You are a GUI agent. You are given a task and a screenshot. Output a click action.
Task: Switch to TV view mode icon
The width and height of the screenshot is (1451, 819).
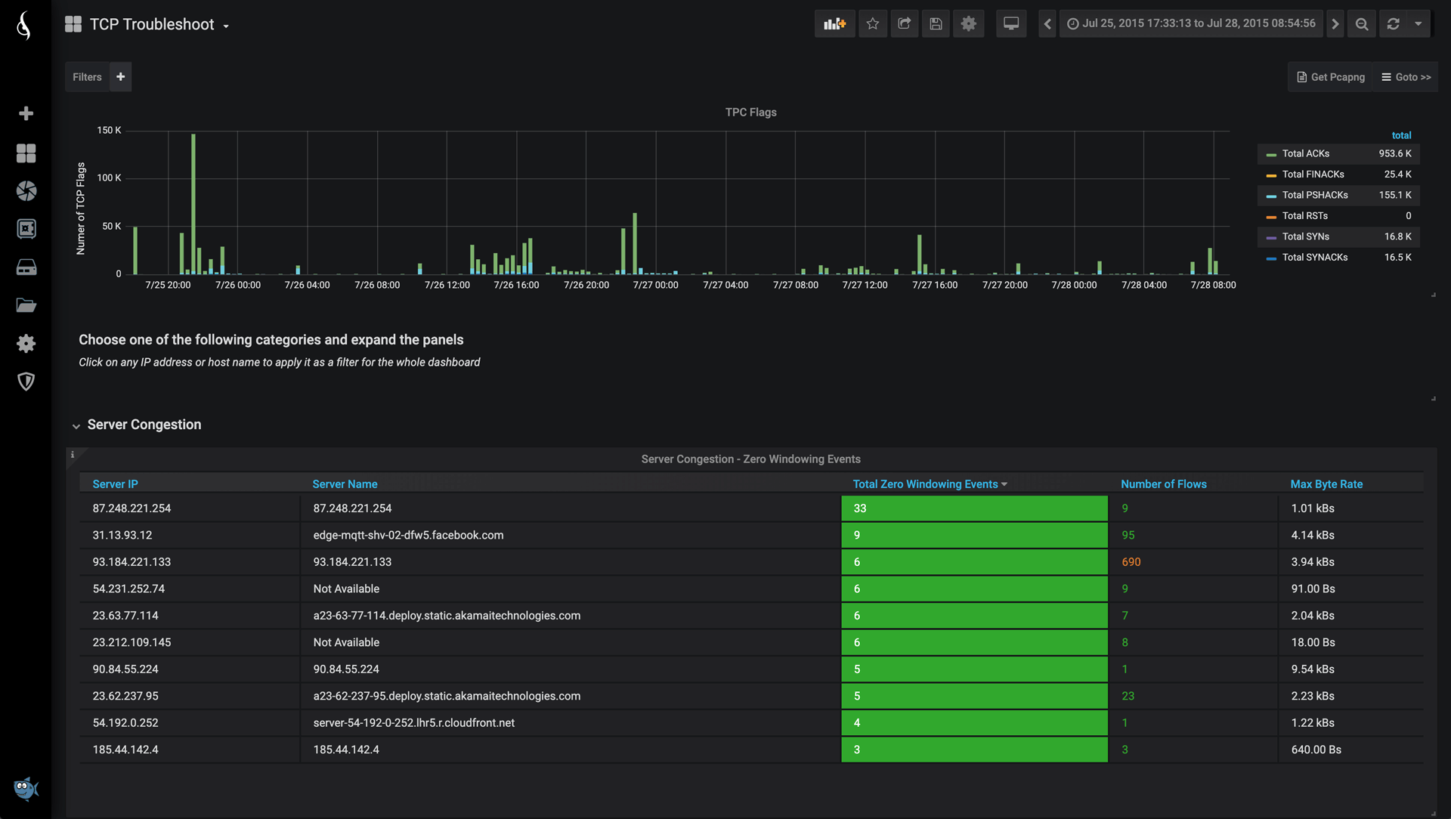[1010, 24]
